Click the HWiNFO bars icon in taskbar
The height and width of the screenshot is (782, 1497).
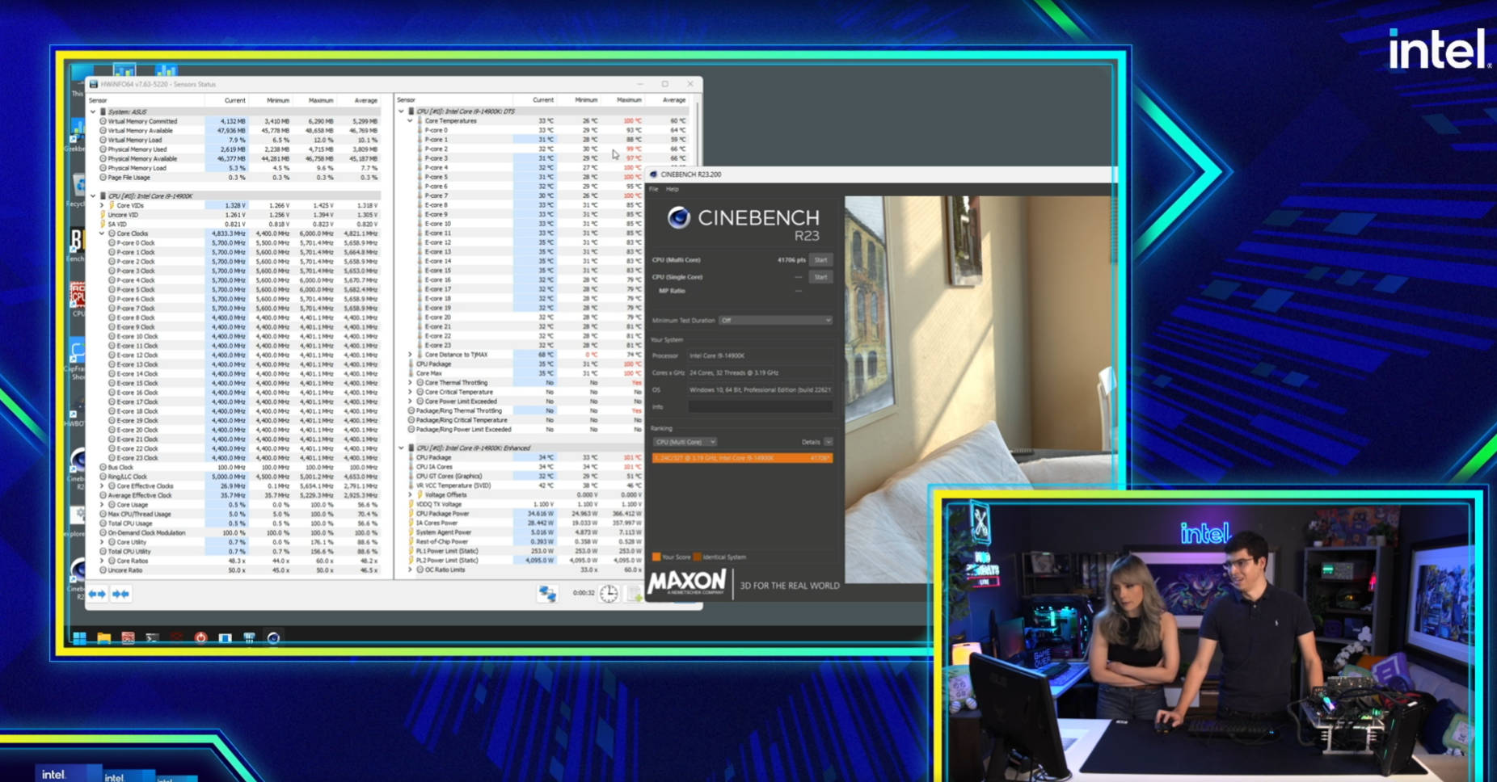[x=249, y=638]
